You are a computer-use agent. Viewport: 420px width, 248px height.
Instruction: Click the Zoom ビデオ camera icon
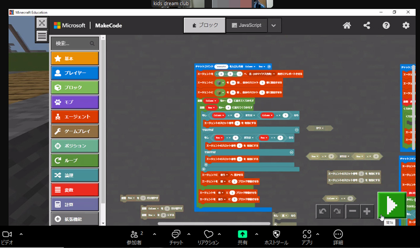pyautogui.click(x=7, y=234)
